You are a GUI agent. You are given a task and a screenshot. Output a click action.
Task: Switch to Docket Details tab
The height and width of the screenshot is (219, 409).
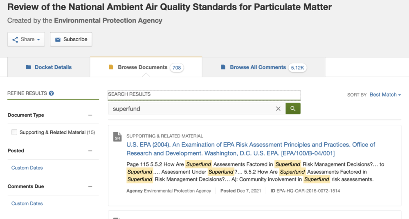coord(49,67)
